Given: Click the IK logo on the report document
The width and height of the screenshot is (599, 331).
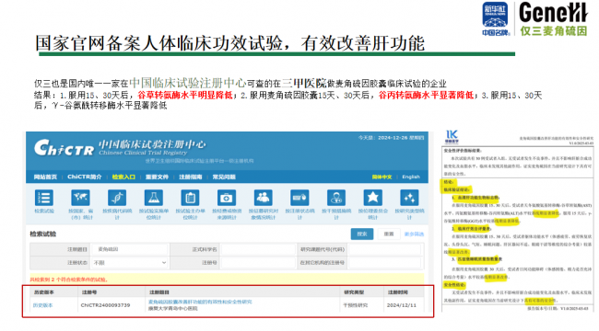Looking at the screenshot, I should [x=452, y=136].
